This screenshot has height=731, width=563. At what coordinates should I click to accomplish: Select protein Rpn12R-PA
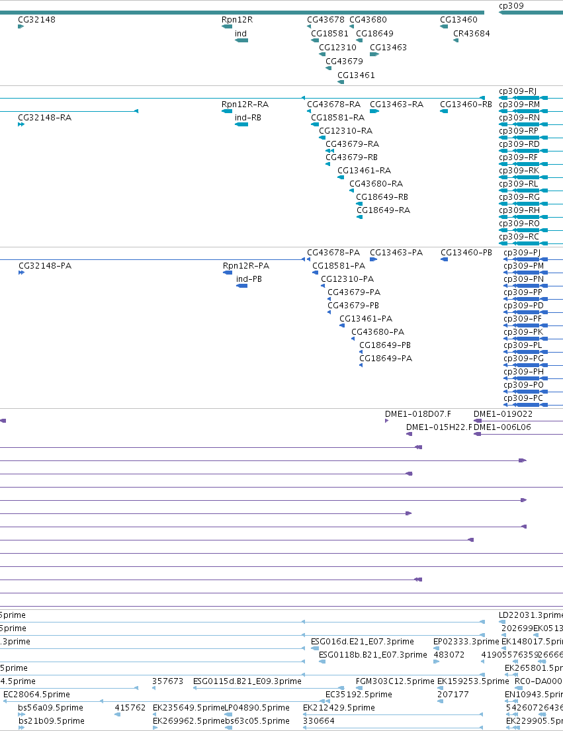click(x=246, y=266)
